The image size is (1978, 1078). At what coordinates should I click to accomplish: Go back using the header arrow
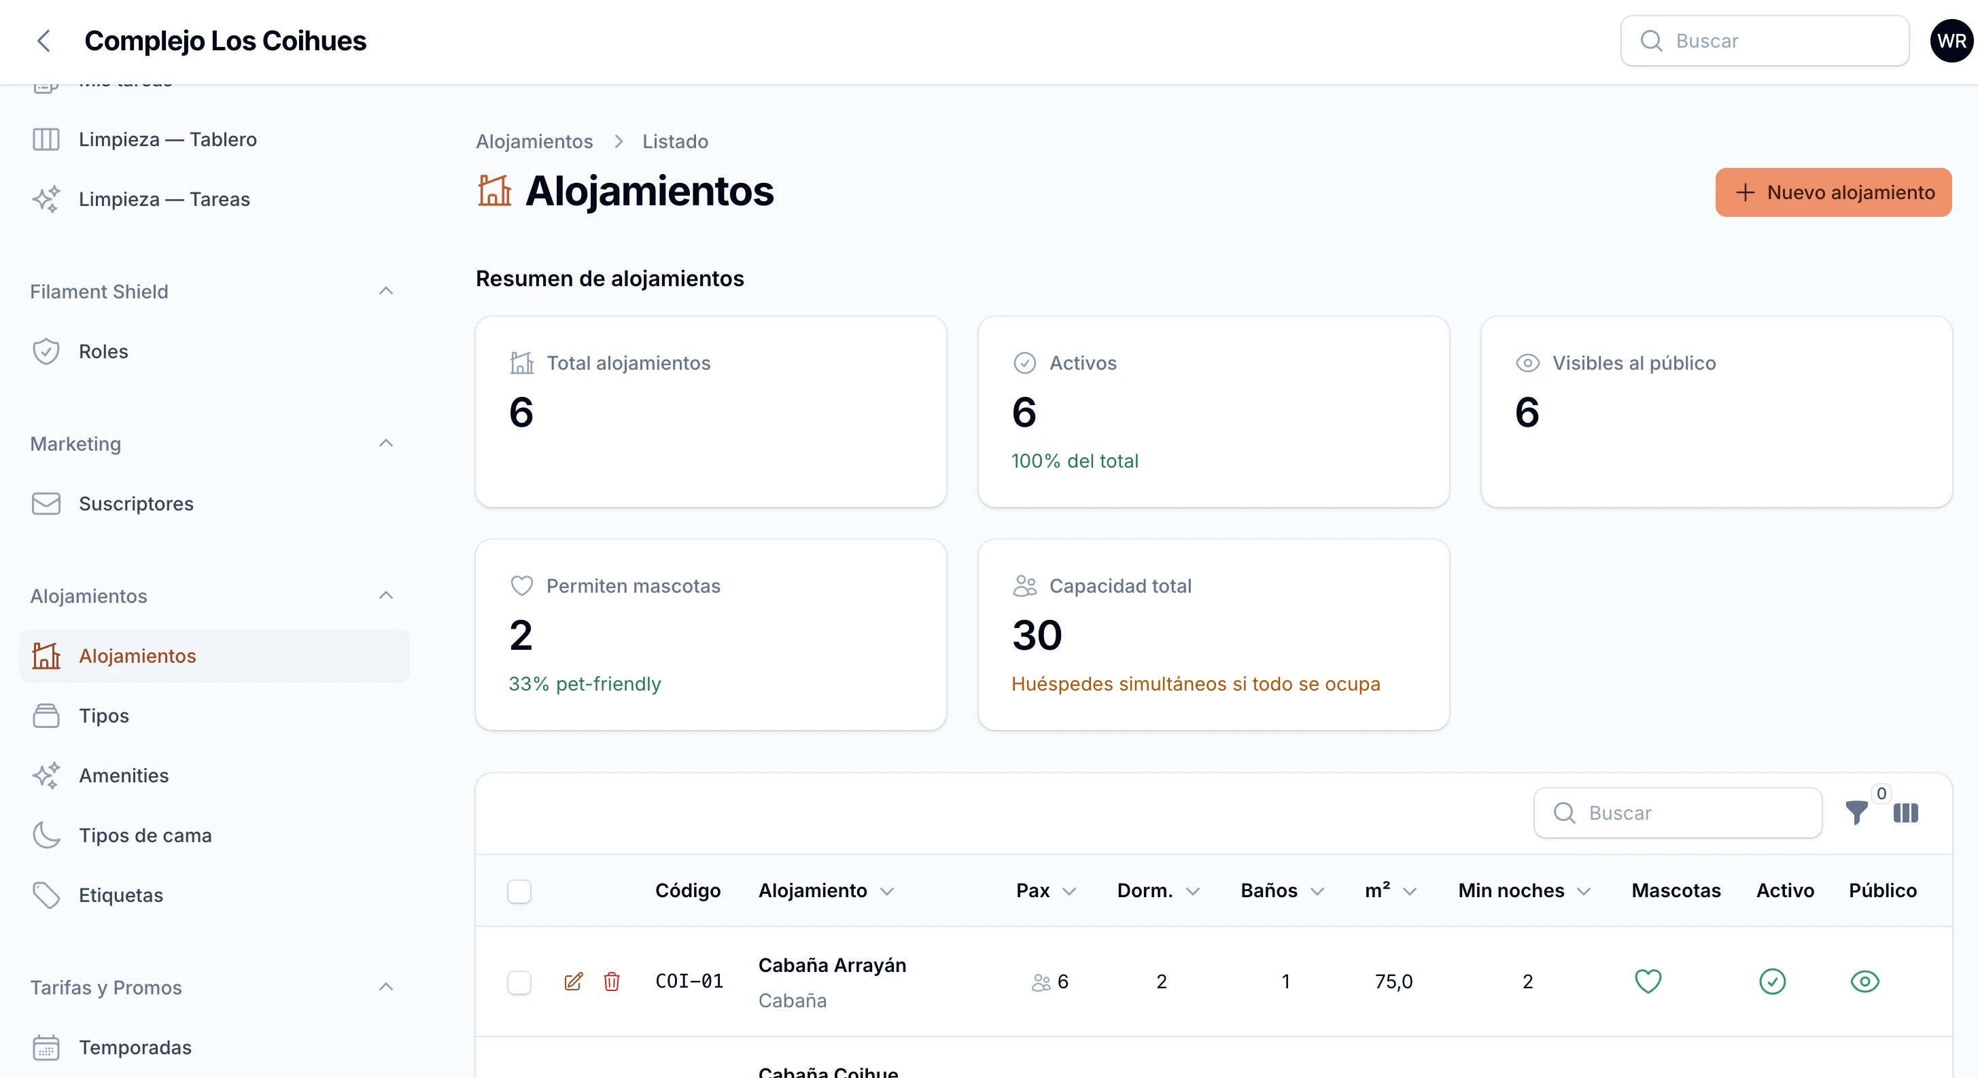click(45, 41)
